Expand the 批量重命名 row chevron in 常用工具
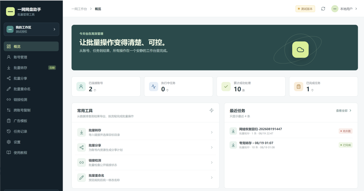364x191 pixels. (212, 178)
